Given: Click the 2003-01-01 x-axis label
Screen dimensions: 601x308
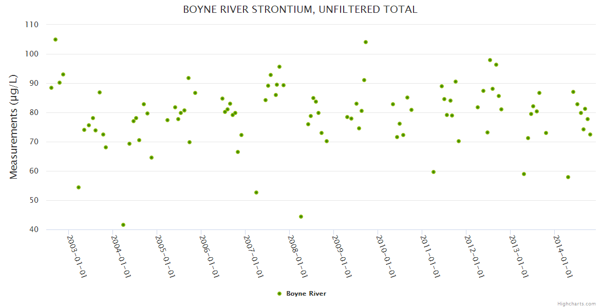Looking at the screenshot, I should (77, 256).
